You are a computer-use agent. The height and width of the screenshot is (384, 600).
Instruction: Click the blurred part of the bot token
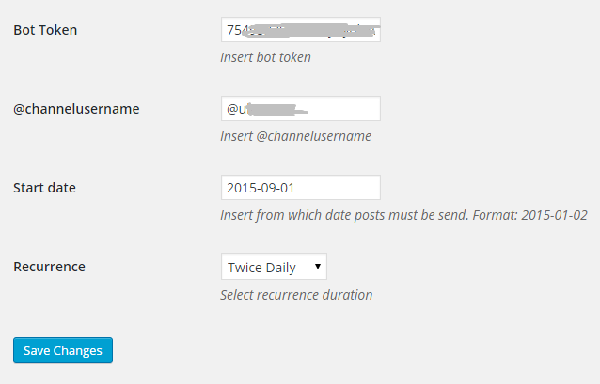point(312,30)
